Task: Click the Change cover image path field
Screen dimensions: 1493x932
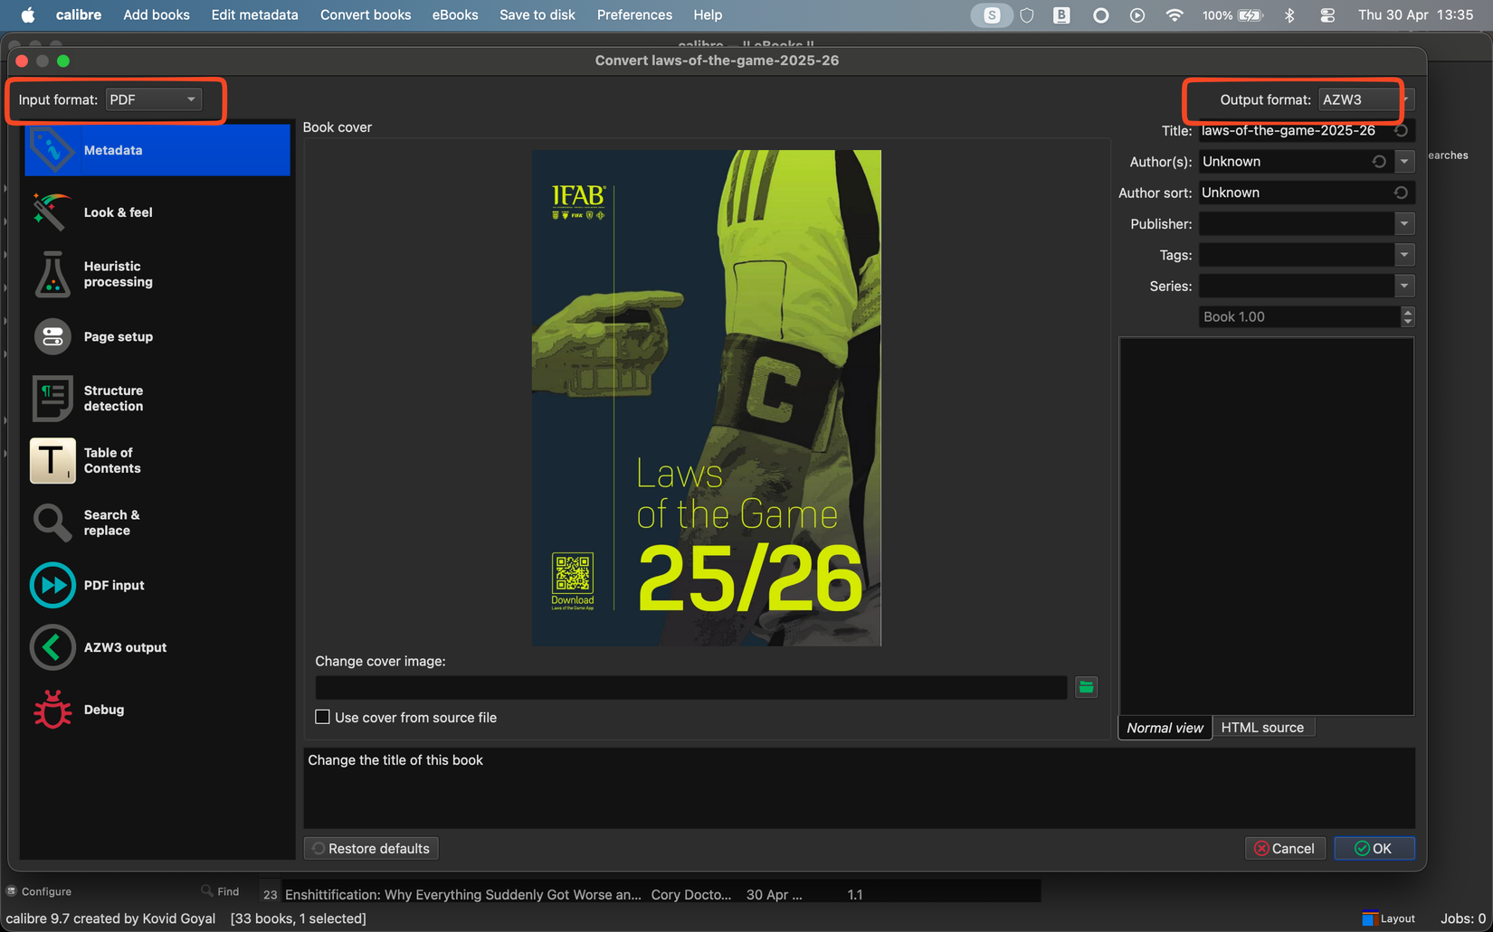Action: [x=691, y=687]
